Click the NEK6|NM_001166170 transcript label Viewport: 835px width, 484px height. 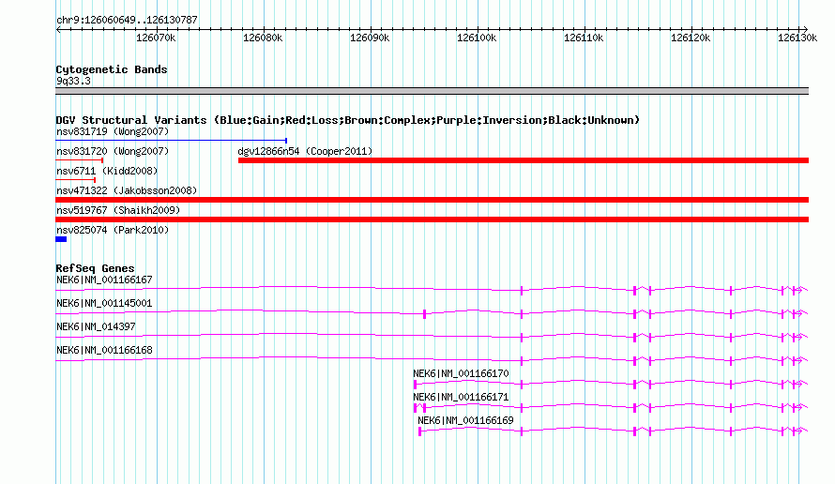[x=462, y=373]
